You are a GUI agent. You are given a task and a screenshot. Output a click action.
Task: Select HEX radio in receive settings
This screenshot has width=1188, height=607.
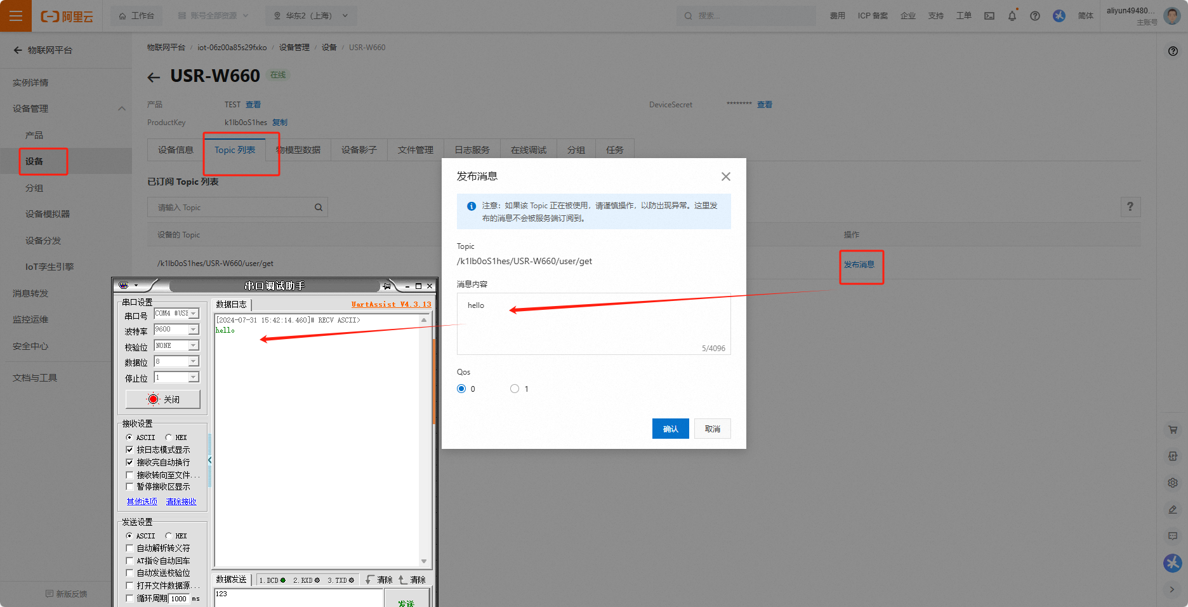pos(169,437)
